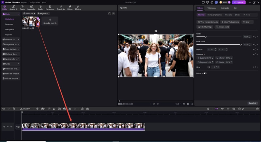Toggle track lock icon
261x142 pixels.
(x=4, y=127)
